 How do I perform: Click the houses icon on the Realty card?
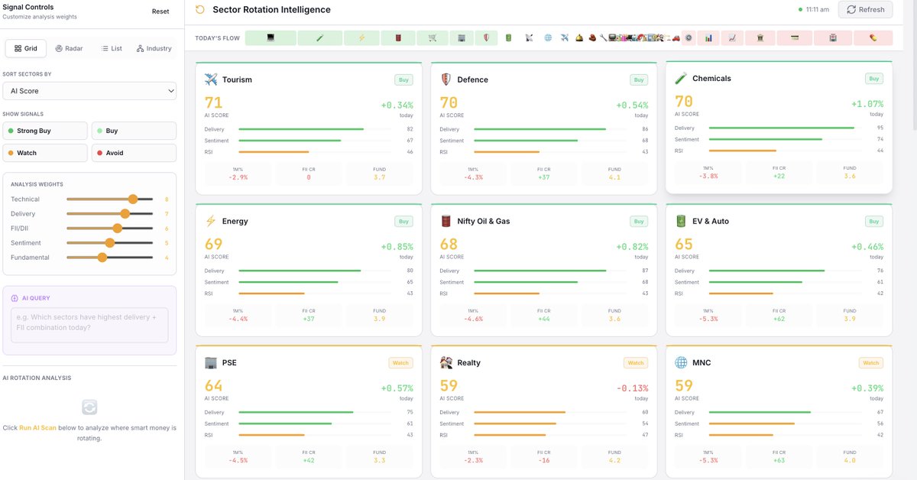pyautogui.click(x=446, y=363)
